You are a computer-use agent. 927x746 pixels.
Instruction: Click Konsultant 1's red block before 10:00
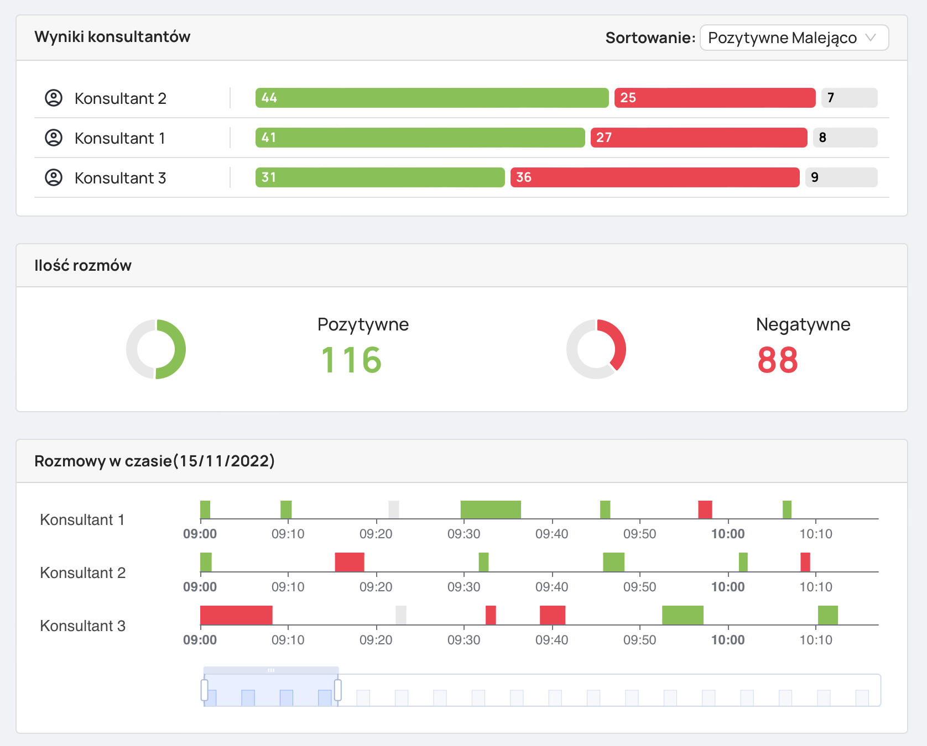point(705,509)
